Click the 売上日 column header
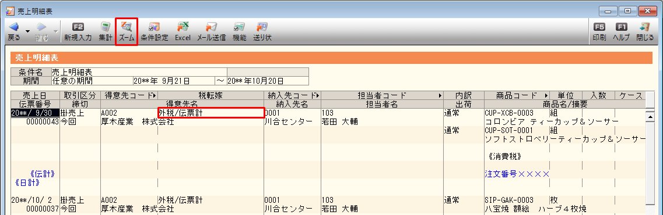663x215 pixels. tap(35, 96)
